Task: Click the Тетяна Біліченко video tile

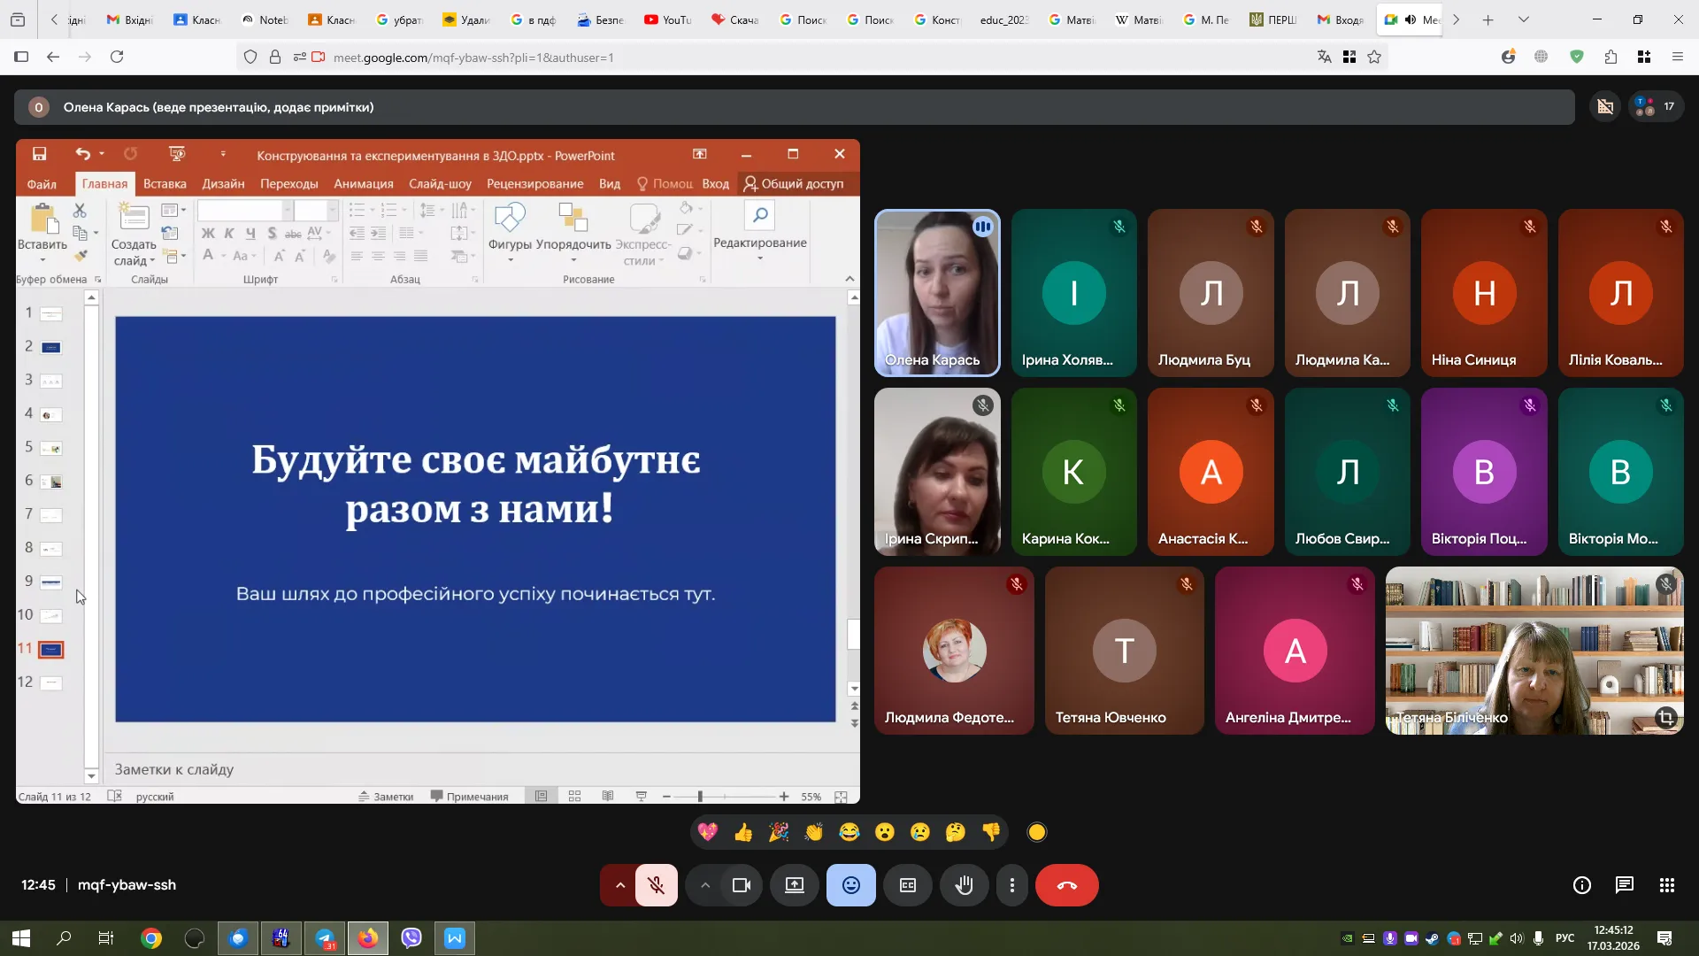Action: (1534, 651)
